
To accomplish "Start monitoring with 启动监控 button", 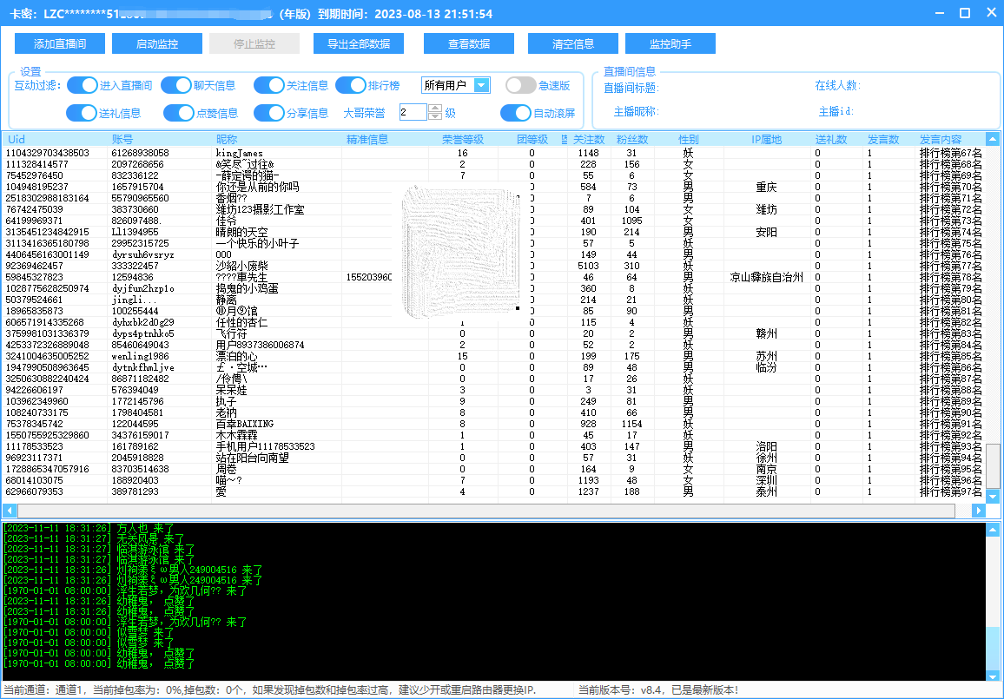I will point(157,44).
